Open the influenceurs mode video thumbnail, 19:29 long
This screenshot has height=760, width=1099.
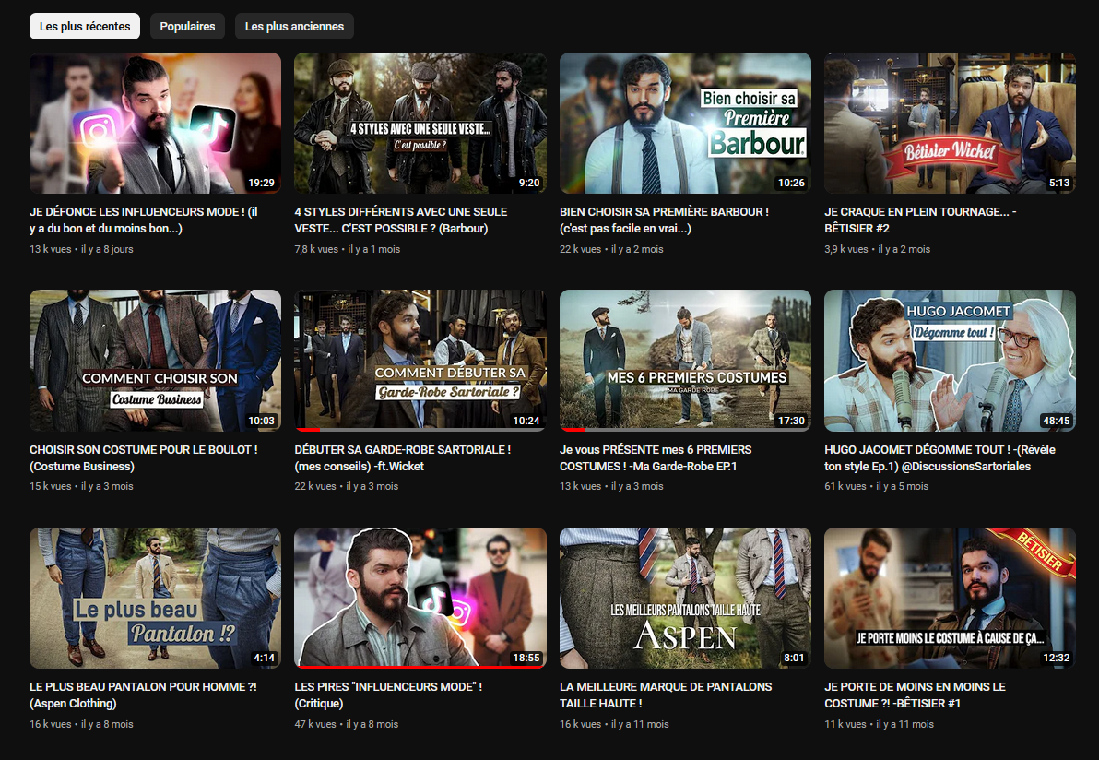point(155,123)
